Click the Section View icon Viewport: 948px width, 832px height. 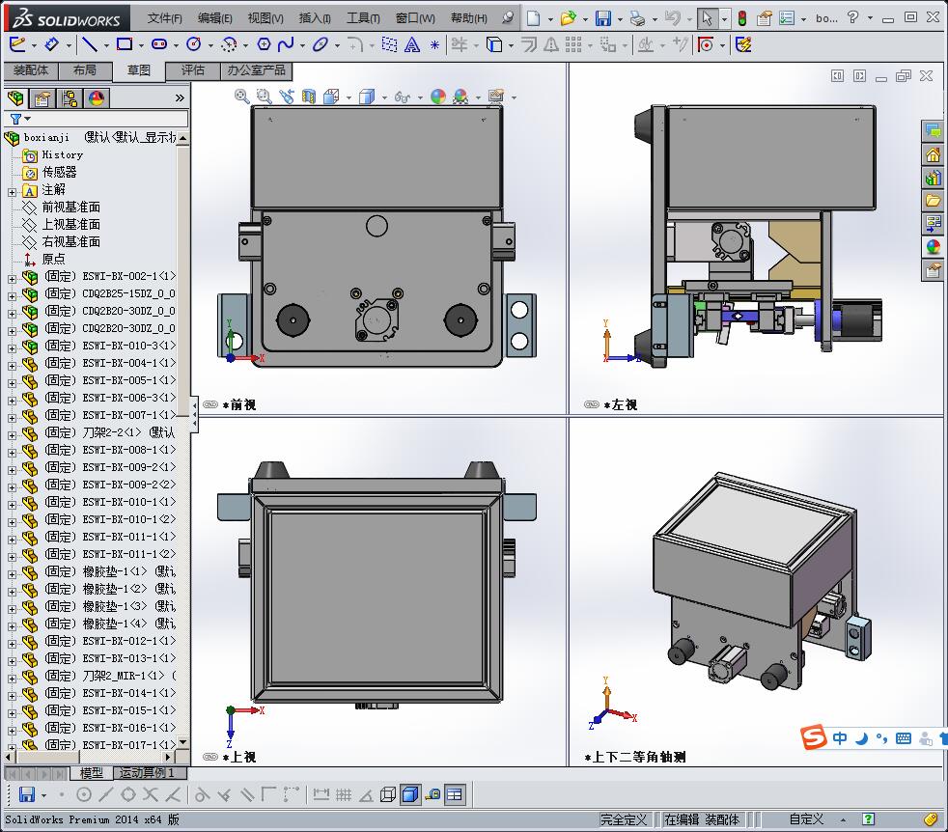click(x=308, y=97)
